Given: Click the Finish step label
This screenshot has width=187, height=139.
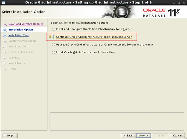Looking at the screenshot, I should (12, 69).
